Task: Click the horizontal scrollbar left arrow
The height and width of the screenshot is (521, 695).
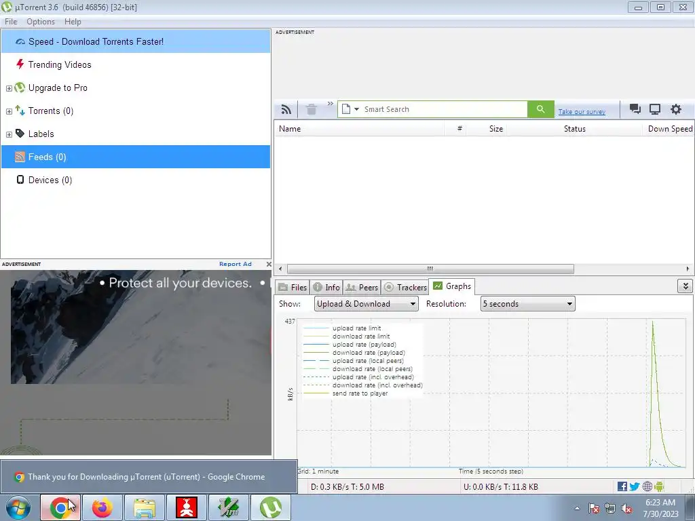Action: pos(280,269)
